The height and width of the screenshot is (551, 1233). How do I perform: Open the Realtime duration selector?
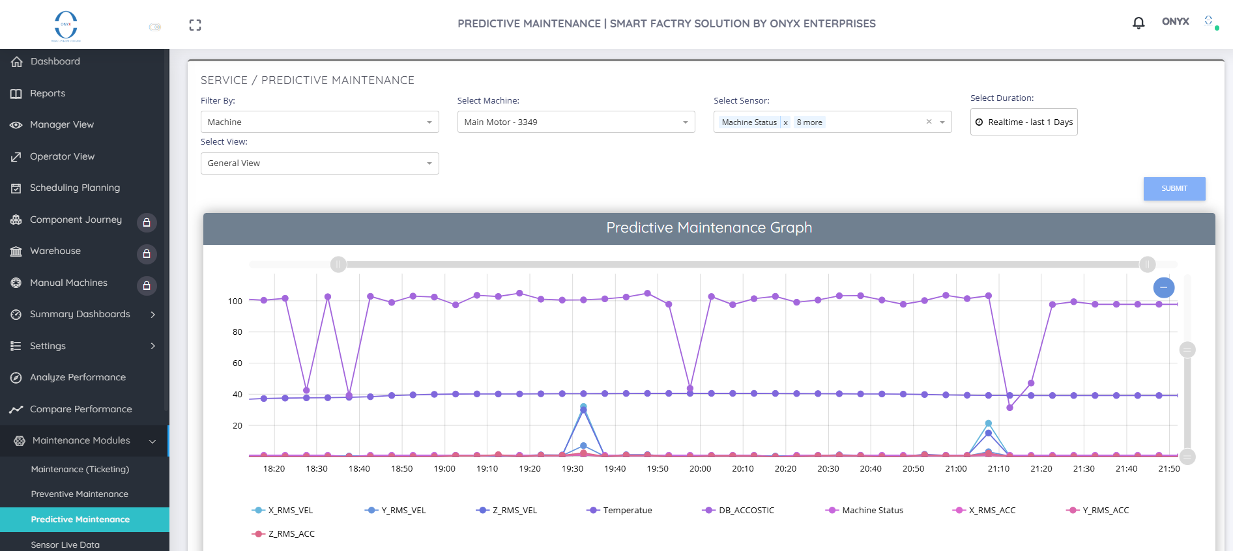click(1024, 122)
